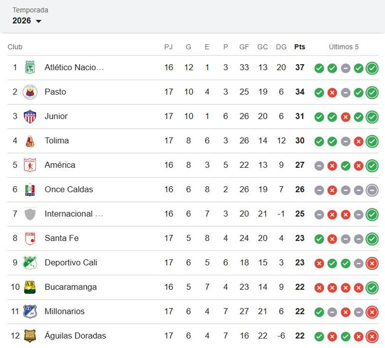The width and height of the screenshot is (385, 348).
Task: Click the DG column header
Action: pyautogui.click(x=281, y=47)
